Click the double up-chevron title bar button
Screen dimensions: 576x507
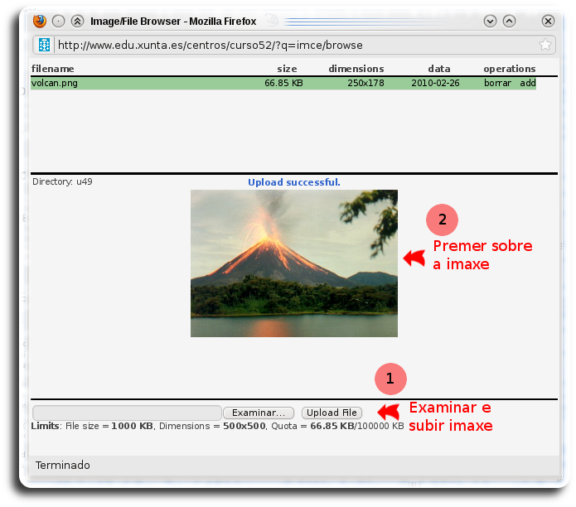click(x=77, y=21)
